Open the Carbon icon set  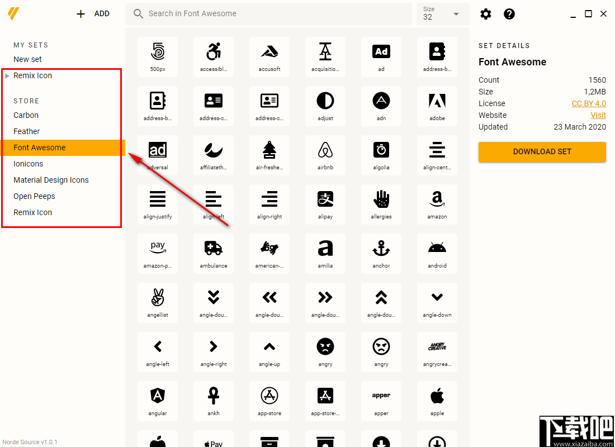[26, 115]
